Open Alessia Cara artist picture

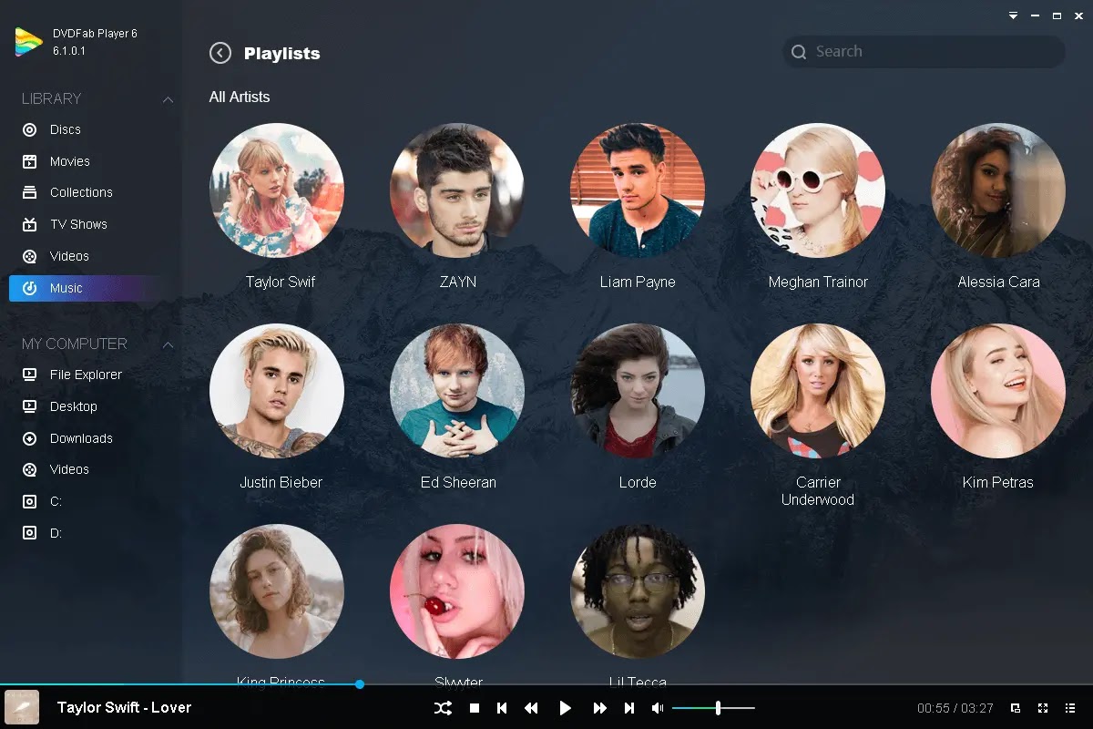(x=998, y=190)
